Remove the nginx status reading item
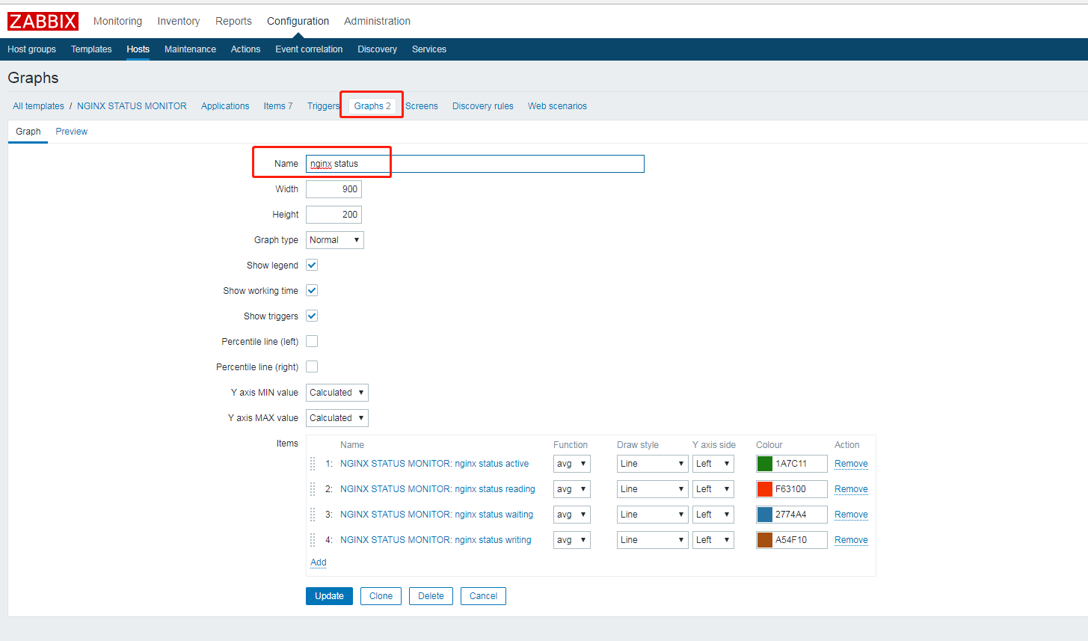 point(851,489)
